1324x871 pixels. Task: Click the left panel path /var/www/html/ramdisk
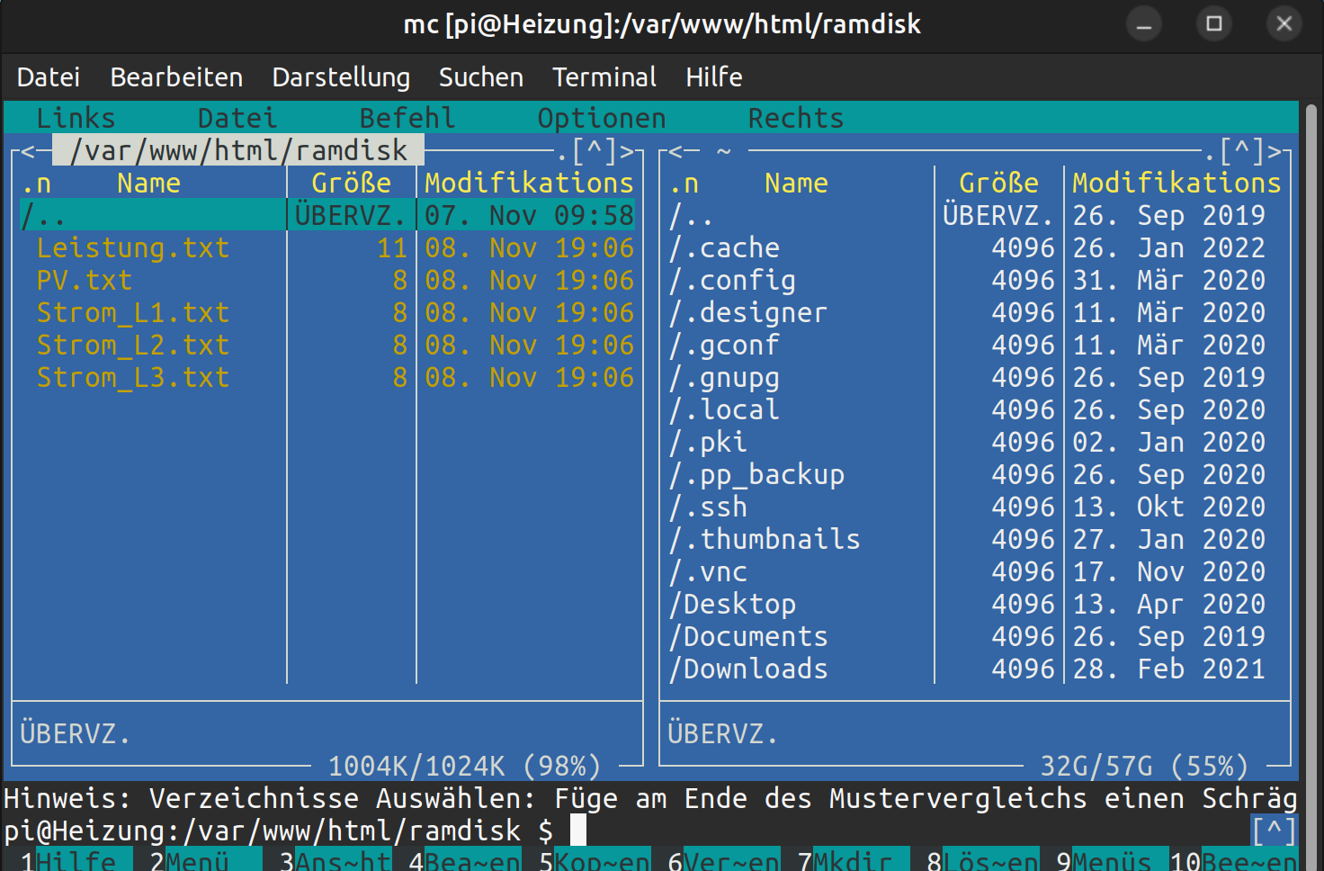[238, 150]
